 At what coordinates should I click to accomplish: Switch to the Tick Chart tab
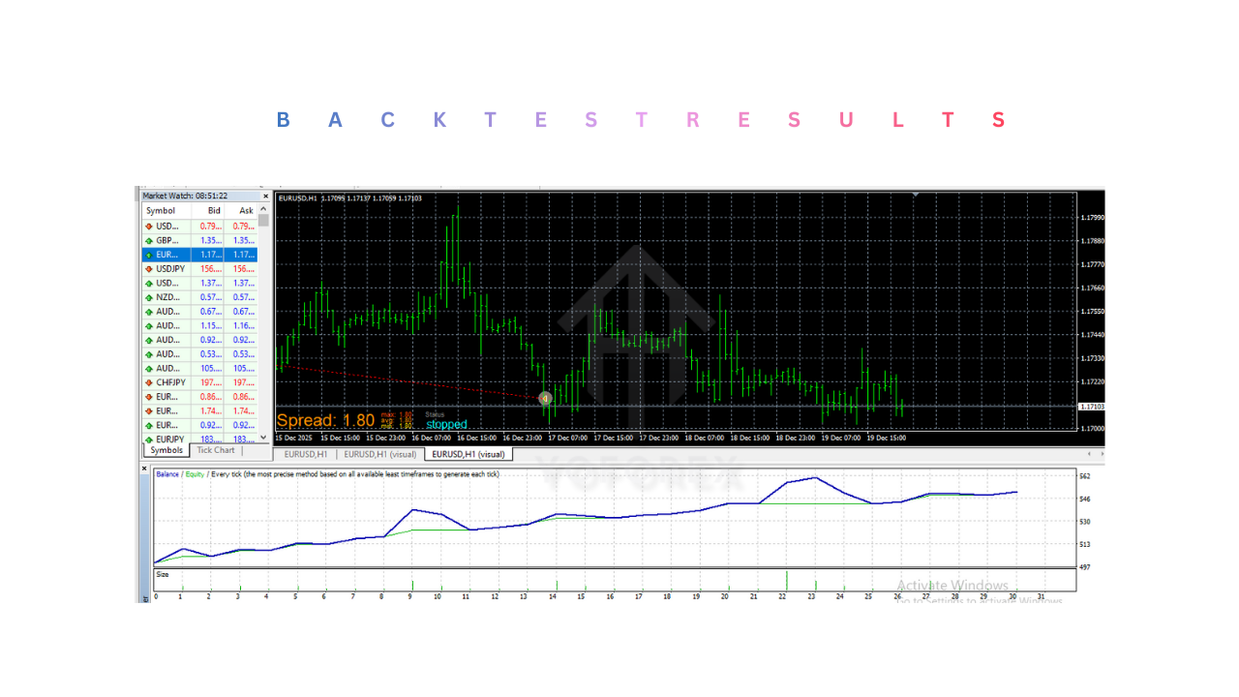(x=216, y=450)
